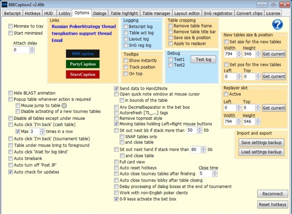
Task: Click the black 888Caption banner
Action: click(x=83, y=54)
